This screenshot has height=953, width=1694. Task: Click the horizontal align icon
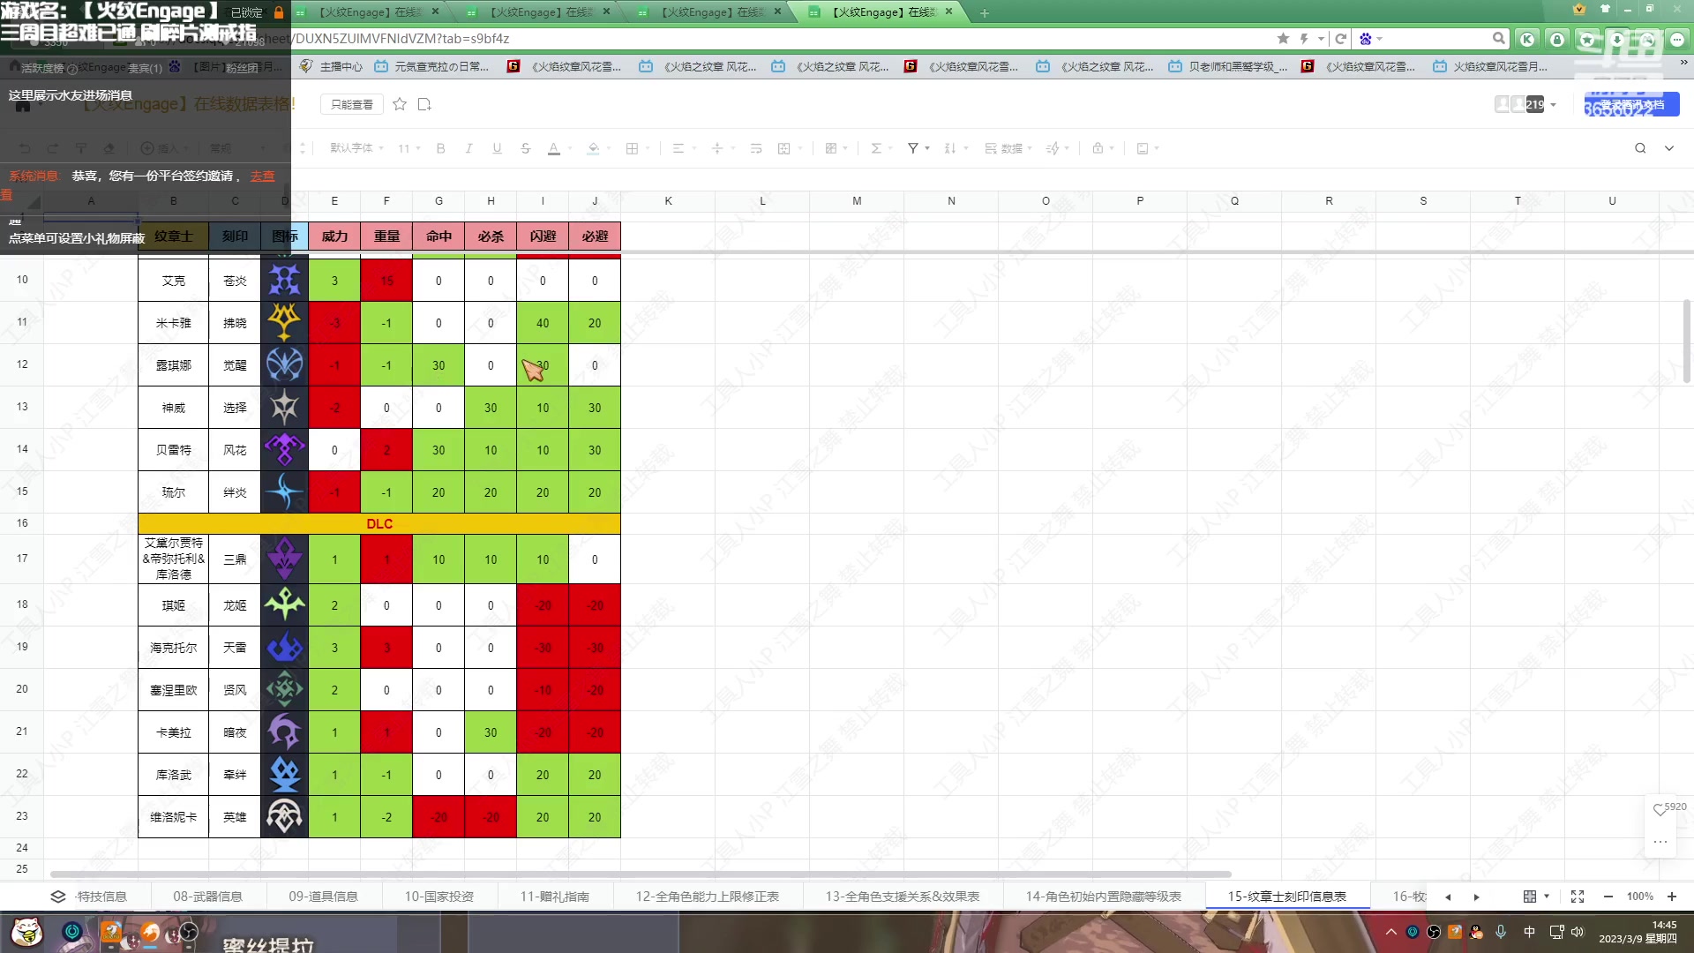pos(678,148)
